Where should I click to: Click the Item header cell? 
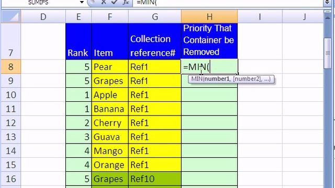click(110, 41)
